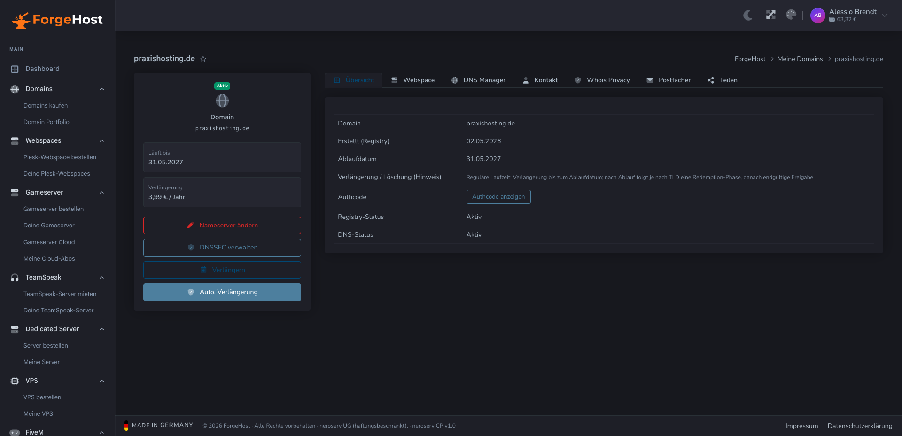Viewport: 902px width, 436px height.
Task: Click the Dedicated Server sidebar icon
Action: (x=15, y=329)
